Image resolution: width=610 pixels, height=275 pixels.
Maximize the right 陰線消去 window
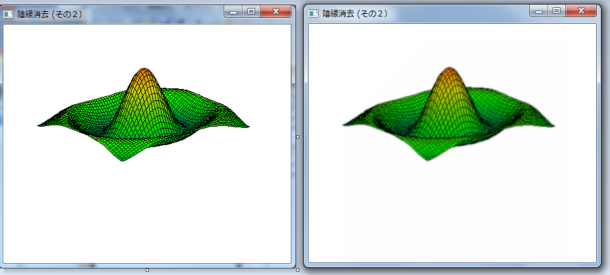point(557,11)
